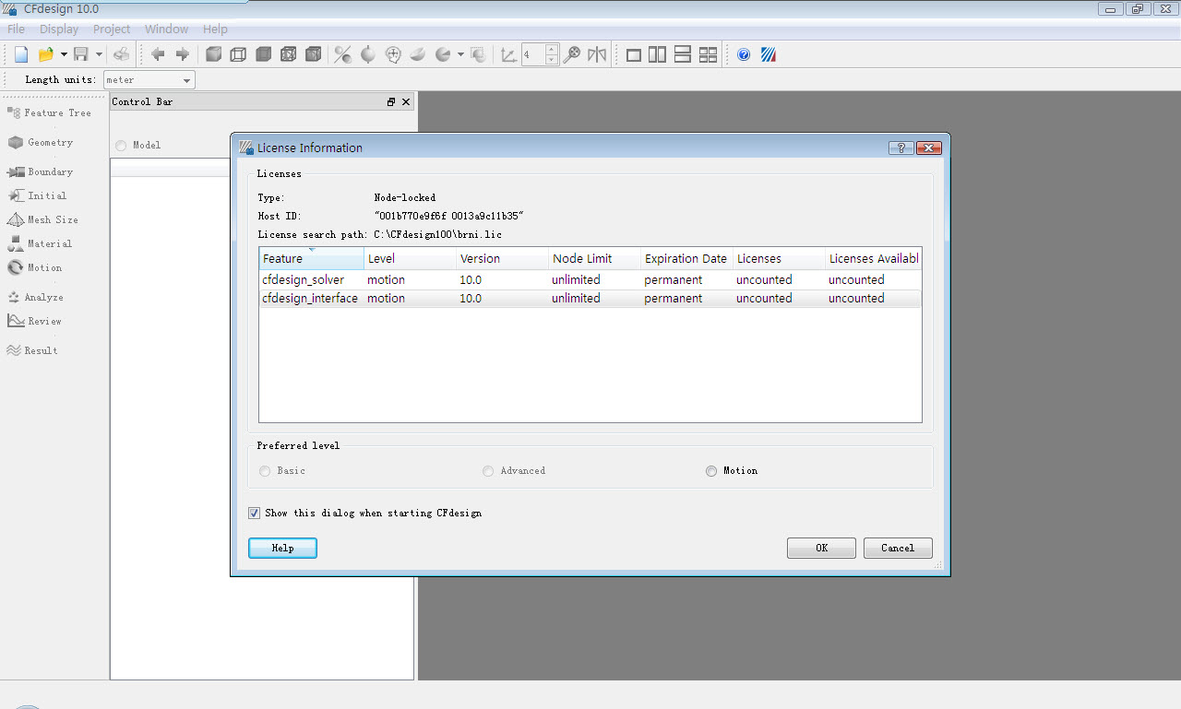Image resolution: width=1181 pixels, height=709 pixels.
Task: Expand the pie-shape tool dropdown arrow
Action: pyautogui.click(x=460, y=55)
